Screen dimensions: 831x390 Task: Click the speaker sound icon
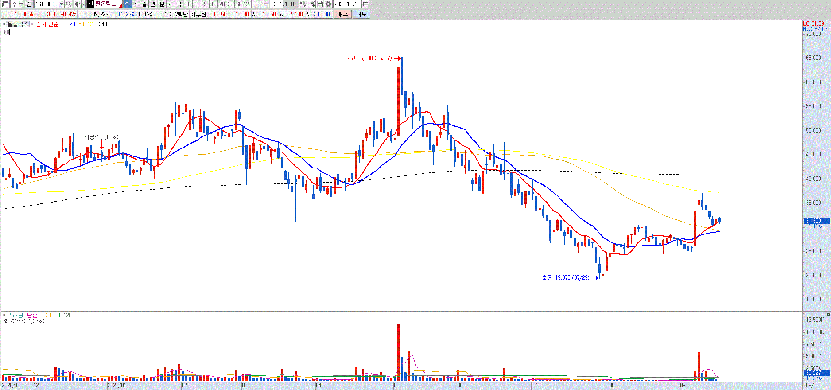[77, 4]
